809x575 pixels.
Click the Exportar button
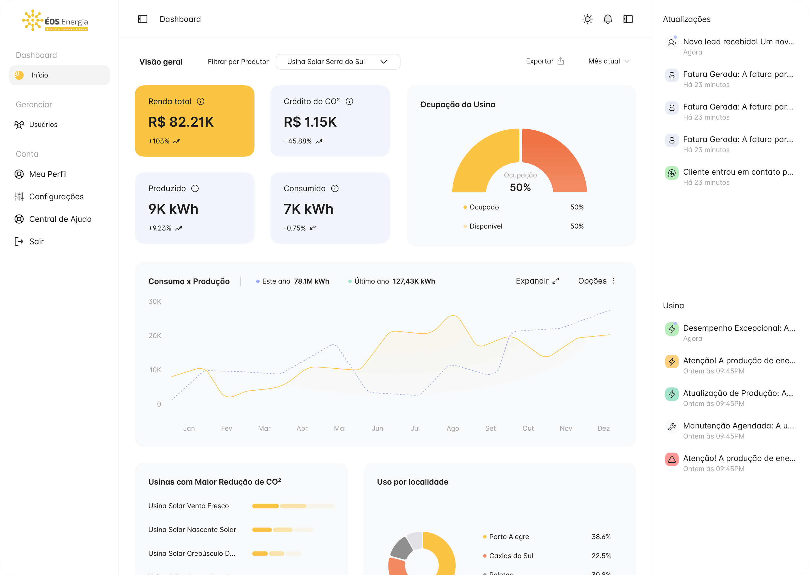tap(545, 61)
